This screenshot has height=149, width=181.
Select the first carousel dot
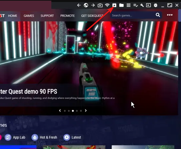point(65,111)
